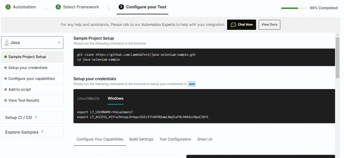Image resolution: width=344 pixels, height=158 pixels.
Task: Click the Sample Project Setup heading
Action: click(x=94, y=38)
